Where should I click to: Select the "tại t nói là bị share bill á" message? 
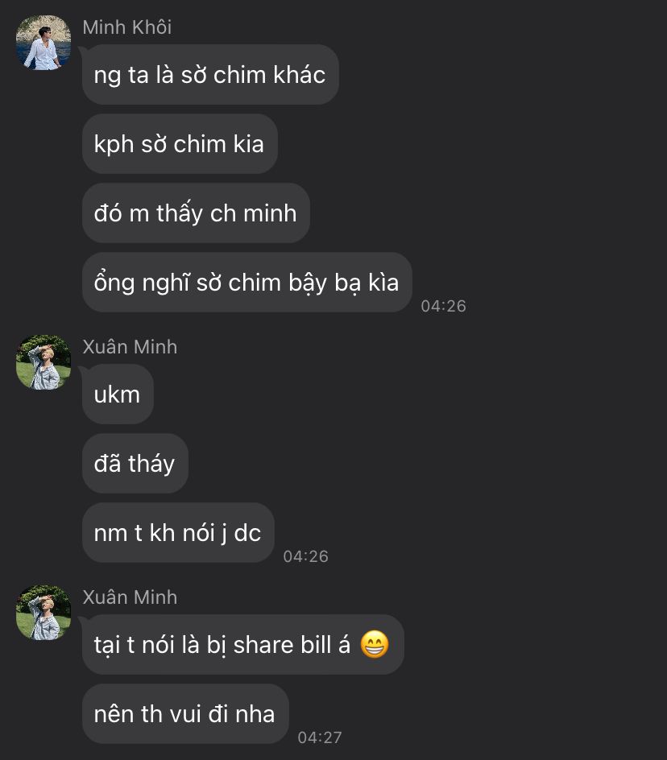[242, 645]
